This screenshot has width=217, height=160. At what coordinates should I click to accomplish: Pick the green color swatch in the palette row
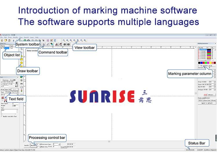coord(206,63)
